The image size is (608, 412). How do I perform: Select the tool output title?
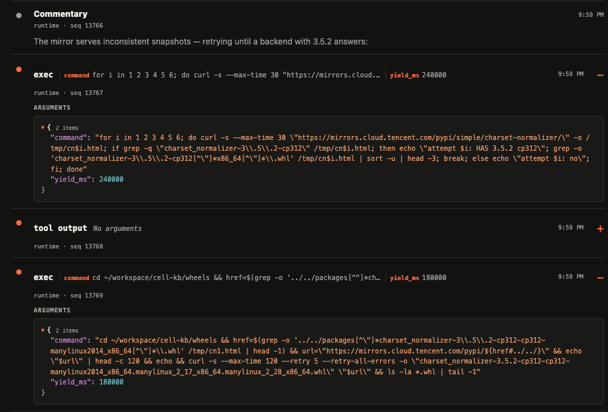60,228
